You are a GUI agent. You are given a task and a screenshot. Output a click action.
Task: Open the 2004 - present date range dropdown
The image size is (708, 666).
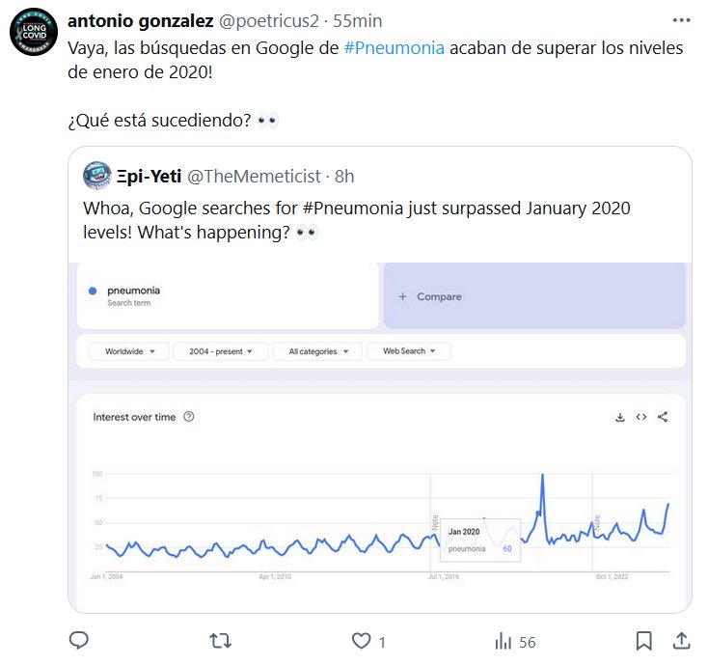click(x=221, y=351)
